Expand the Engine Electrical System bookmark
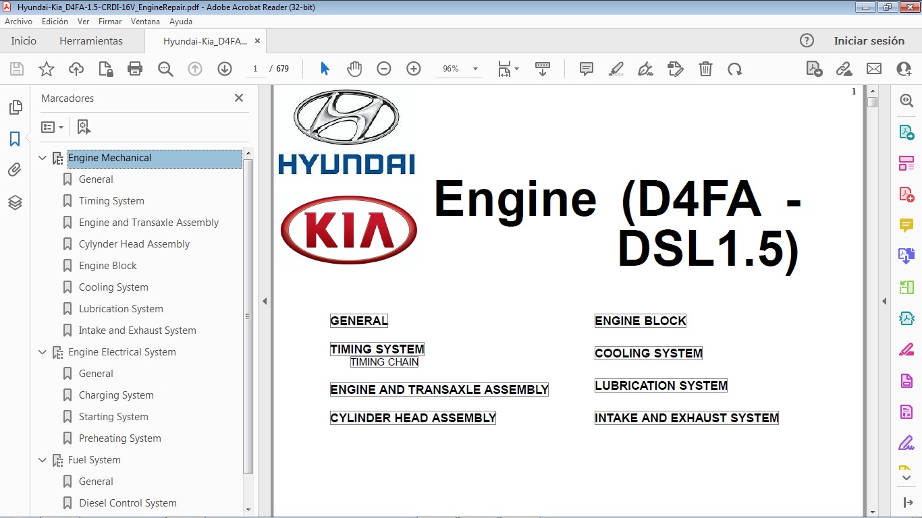This screenshot has width=922, height=518. [x=42, y=351]
